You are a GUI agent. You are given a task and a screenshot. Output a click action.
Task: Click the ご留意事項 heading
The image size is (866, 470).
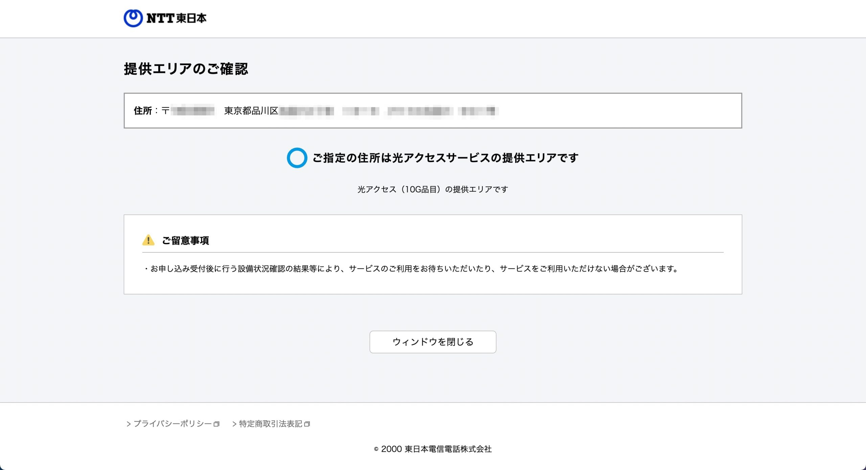point(185,240)
